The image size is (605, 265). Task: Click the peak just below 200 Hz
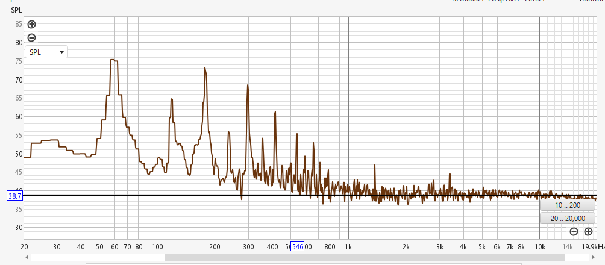click(205, 69)
